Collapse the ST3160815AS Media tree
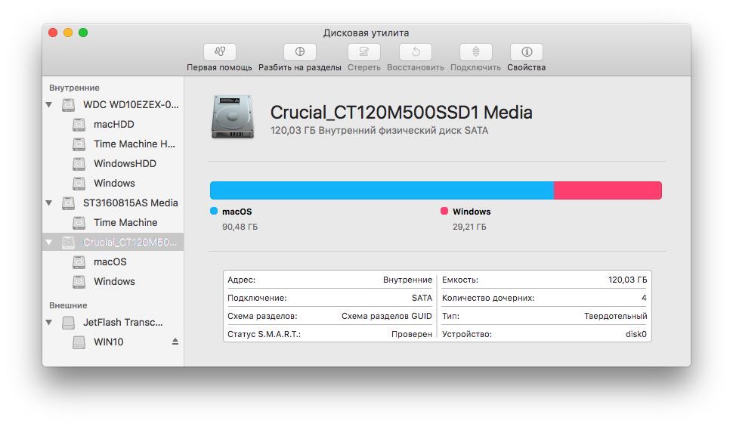Image resolution: width=733 pixels, height=427 pixels. [48, 203]
